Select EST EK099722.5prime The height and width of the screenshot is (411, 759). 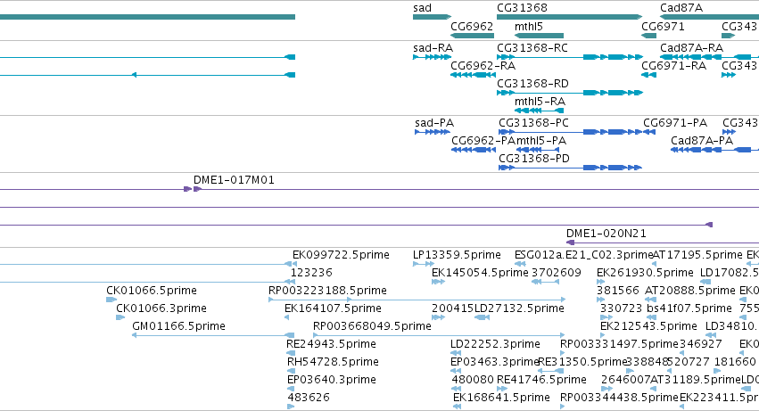341,255
